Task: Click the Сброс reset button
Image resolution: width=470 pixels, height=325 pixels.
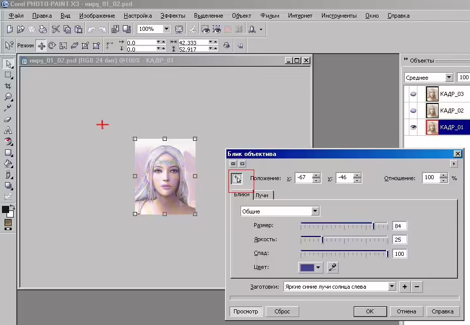Action: tap(282, 311)
